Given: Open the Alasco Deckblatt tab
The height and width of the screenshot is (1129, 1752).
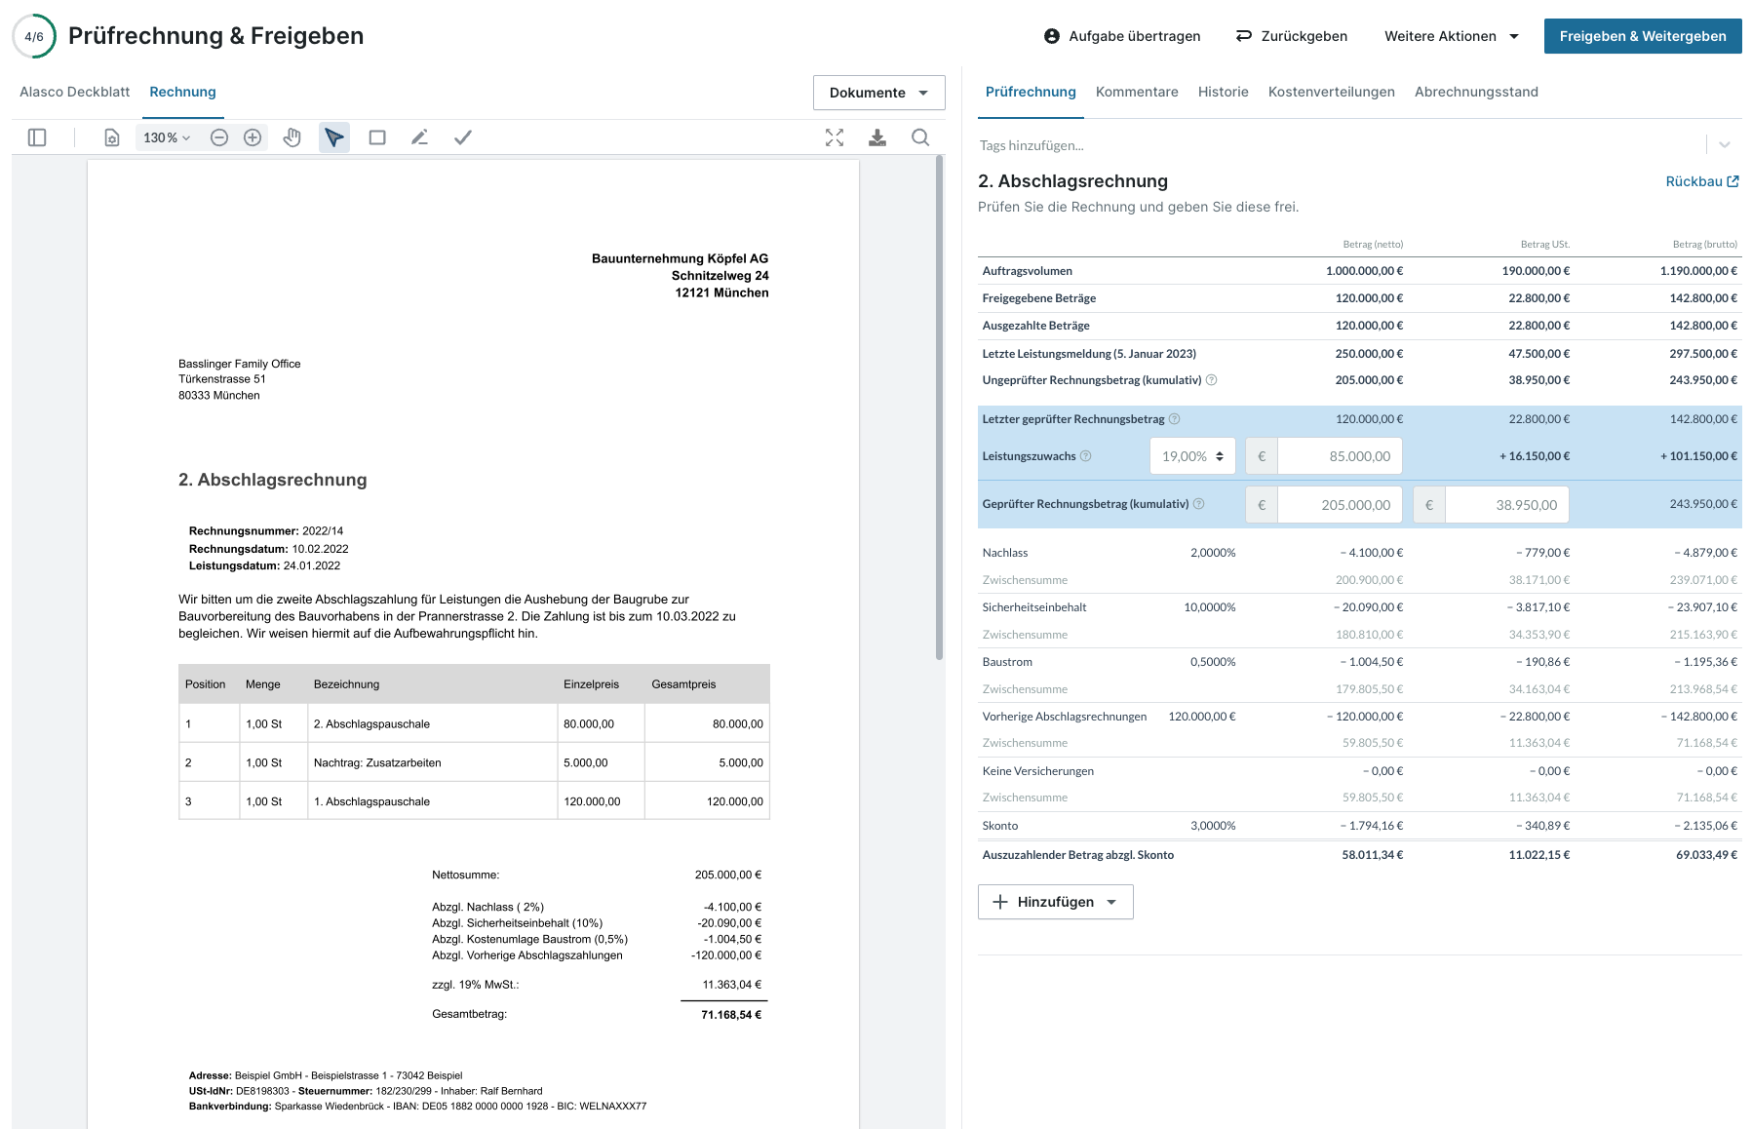Looking at the screenshot, I should (74, 92).
